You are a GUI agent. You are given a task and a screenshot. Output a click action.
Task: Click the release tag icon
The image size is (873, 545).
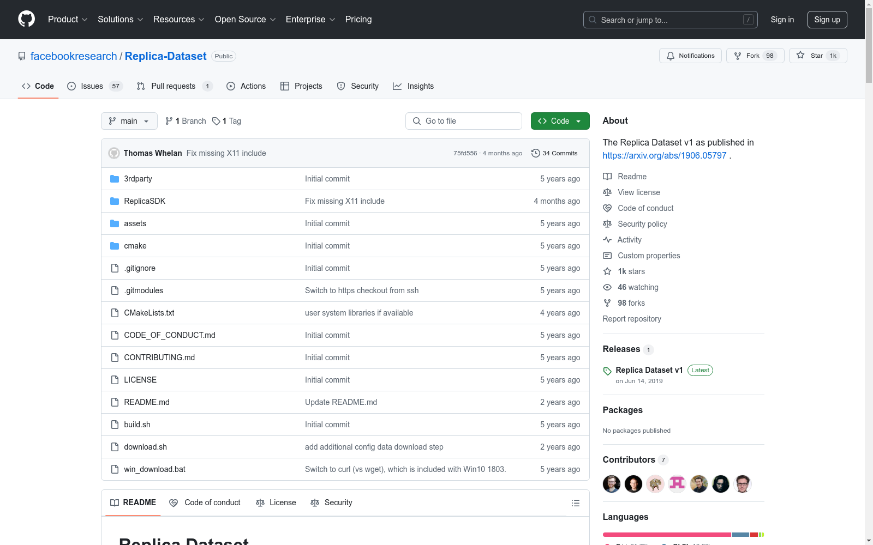click(x=607, y=371)
